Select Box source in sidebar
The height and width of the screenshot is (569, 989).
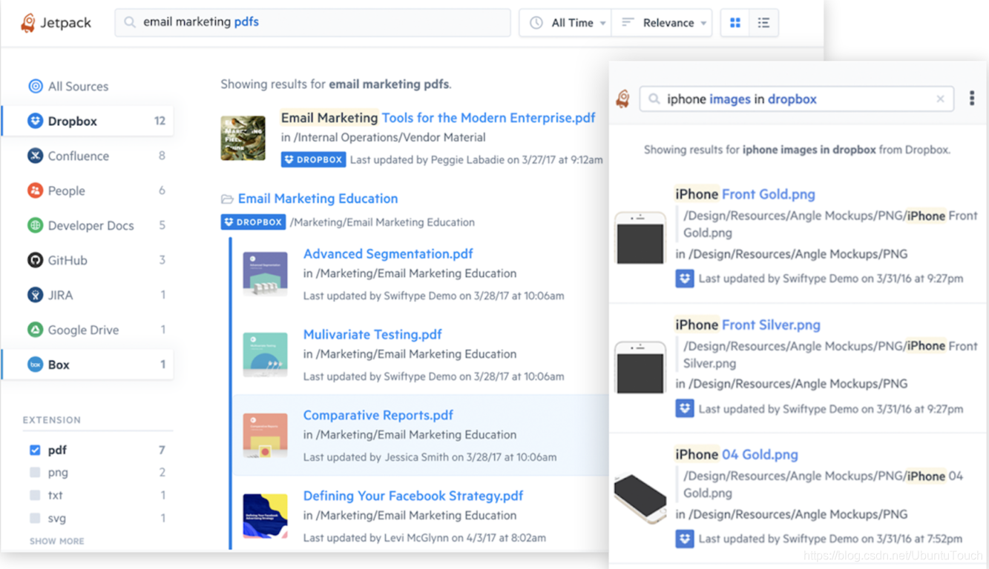tap(88, 365)
